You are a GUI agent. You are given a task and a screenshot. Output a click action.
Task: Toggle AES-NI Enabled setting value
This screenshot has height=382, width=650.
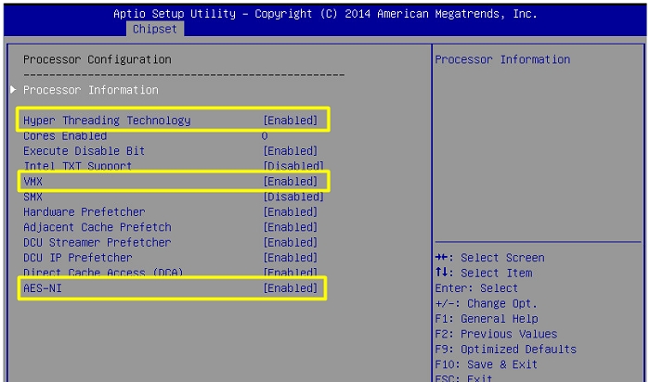(291, 288)
